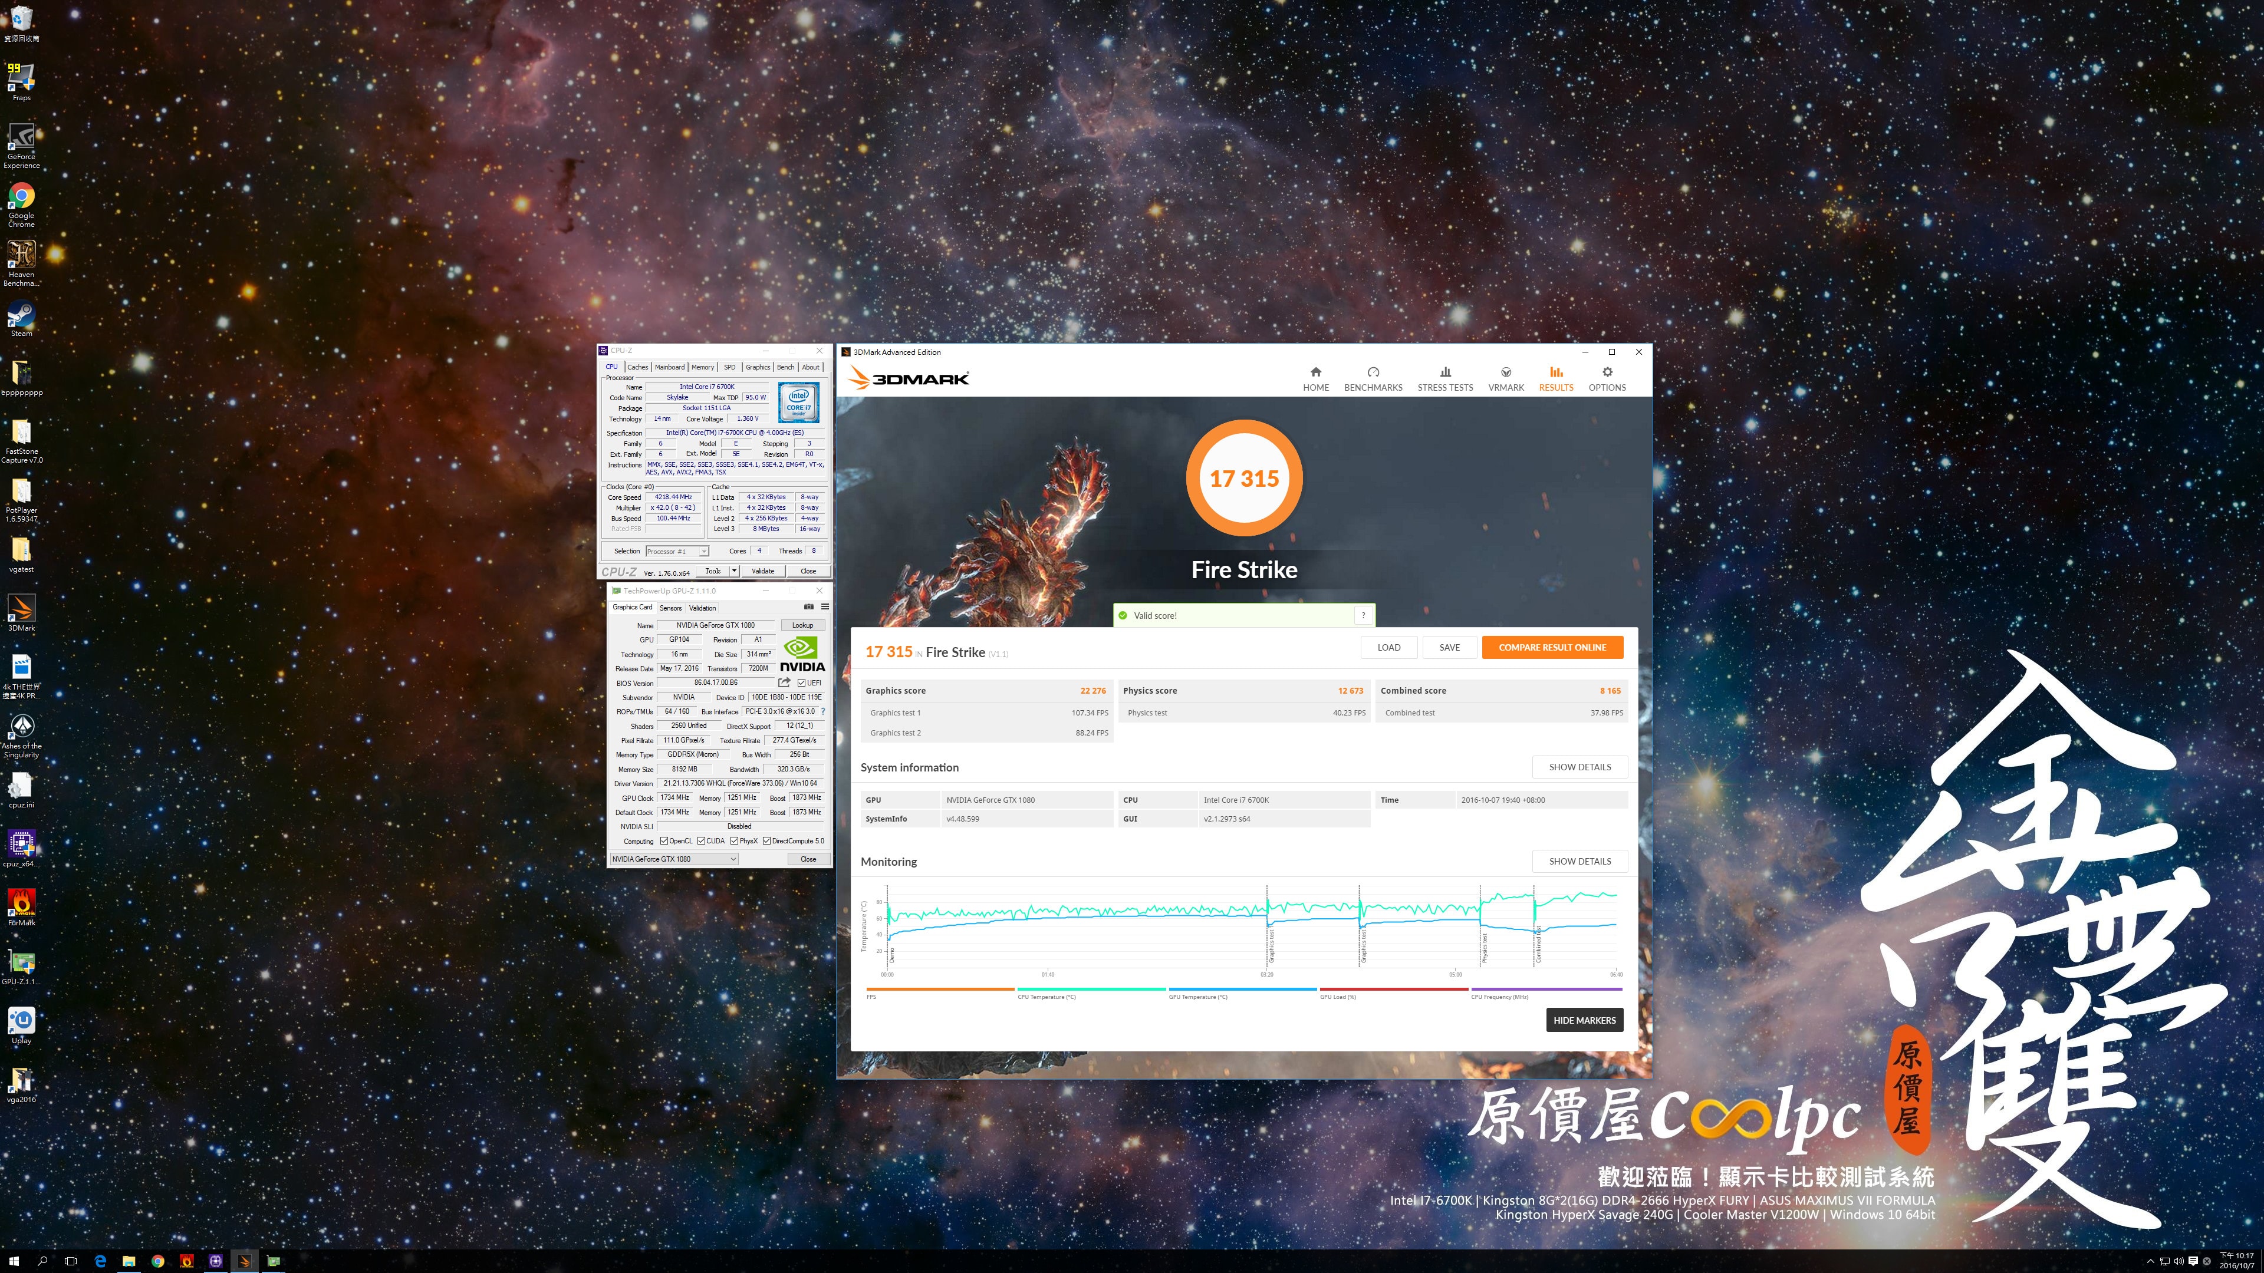Open the GPU-Z hamburger menu

point(824,606)
